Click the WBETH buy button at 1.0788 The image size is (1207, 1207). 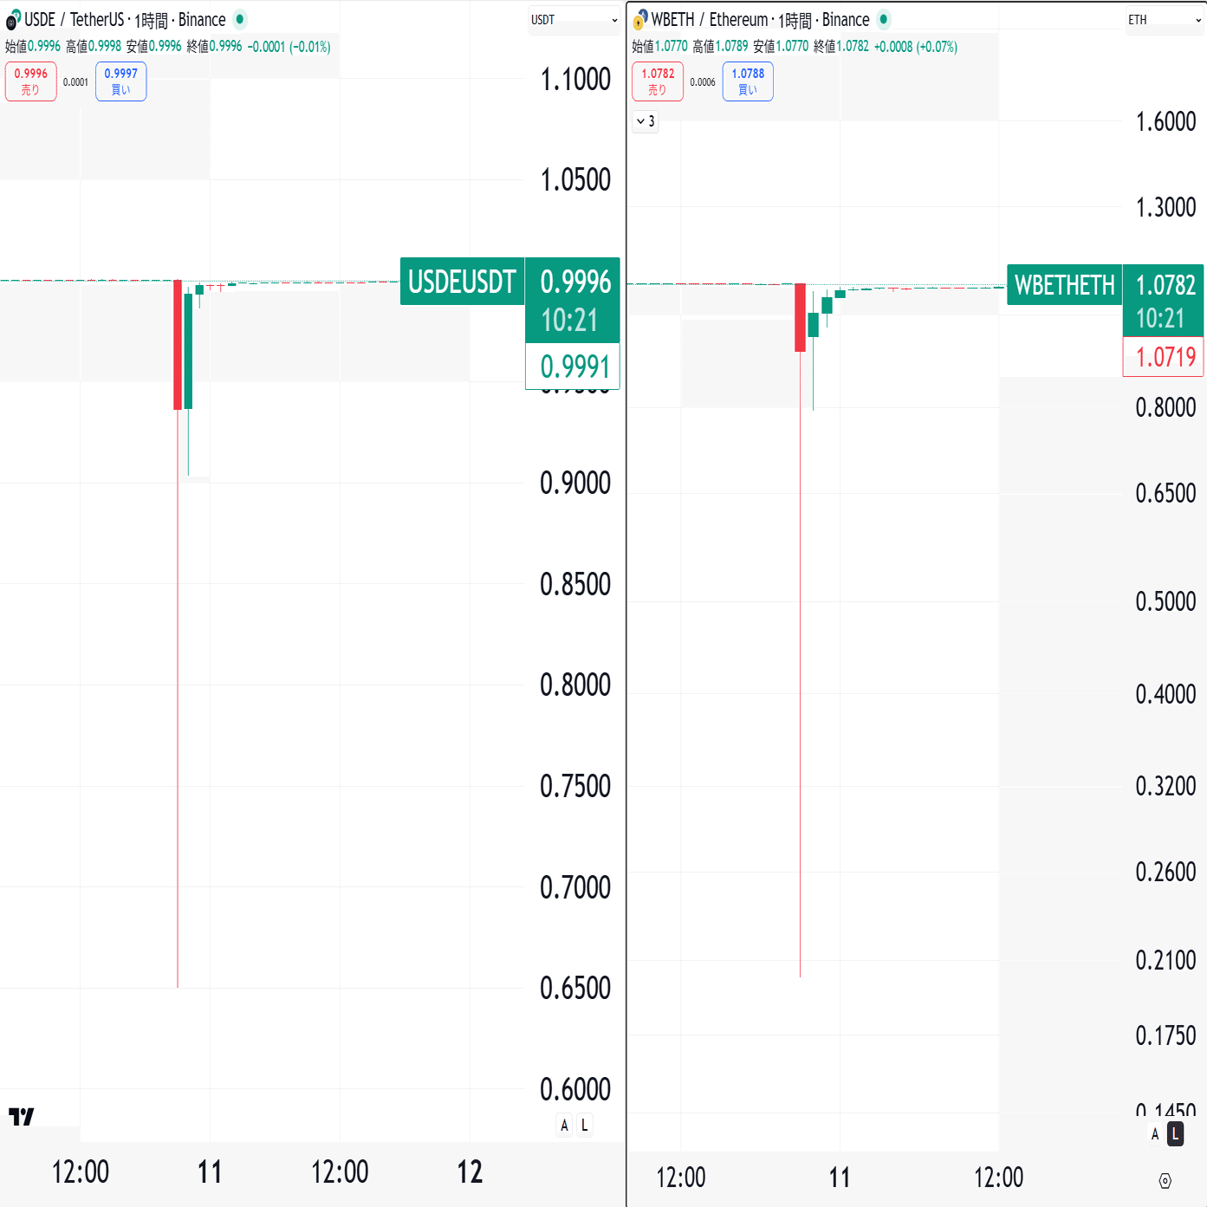click(748, 81)
